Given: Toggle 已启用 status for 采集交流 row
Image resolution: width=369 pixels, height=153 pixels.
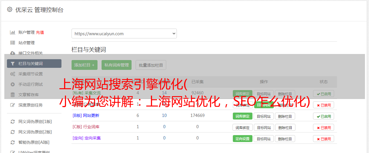Looking at the screenshot, I should pyautogui.click(x=323, y=94).
